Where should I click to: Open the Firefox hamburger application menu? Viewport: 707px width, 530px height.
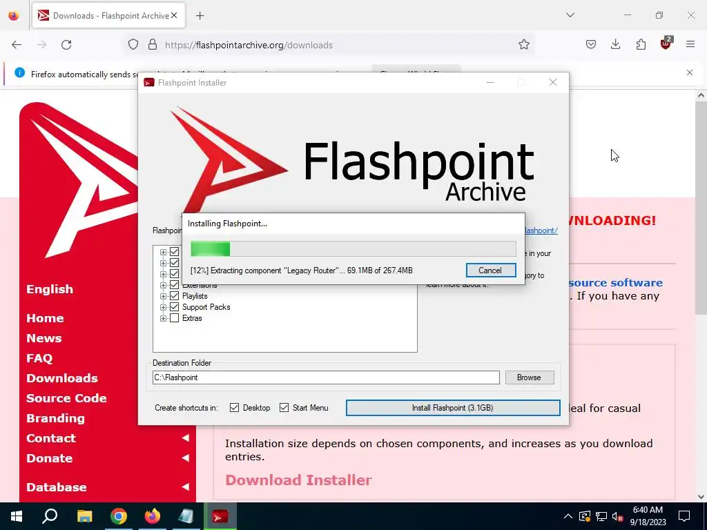pos(690,44)
